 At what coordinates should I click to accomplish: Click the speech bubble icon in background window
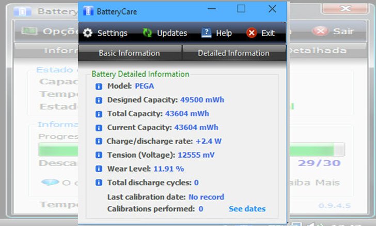(50, 183)
